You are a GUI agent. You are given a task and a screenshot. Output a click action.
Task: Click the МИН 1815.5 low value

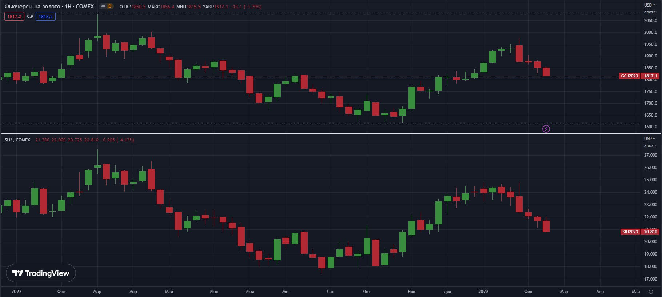(x=188, y=7)
